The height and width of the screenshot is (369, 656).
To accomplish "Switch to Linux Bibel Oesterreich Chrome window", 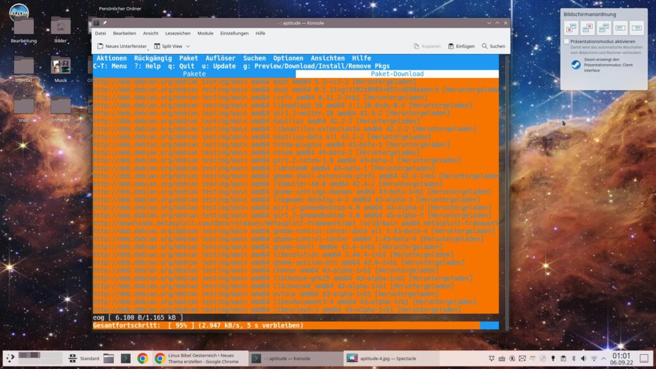I will click(200, 359).
